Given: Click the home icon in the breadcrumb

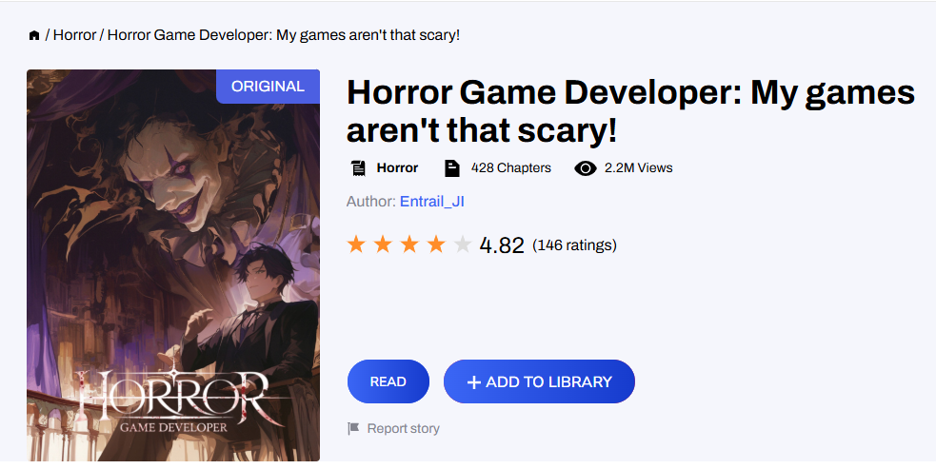Looking at the screenshot, I should pyautogui.click(x=34, y=35).
